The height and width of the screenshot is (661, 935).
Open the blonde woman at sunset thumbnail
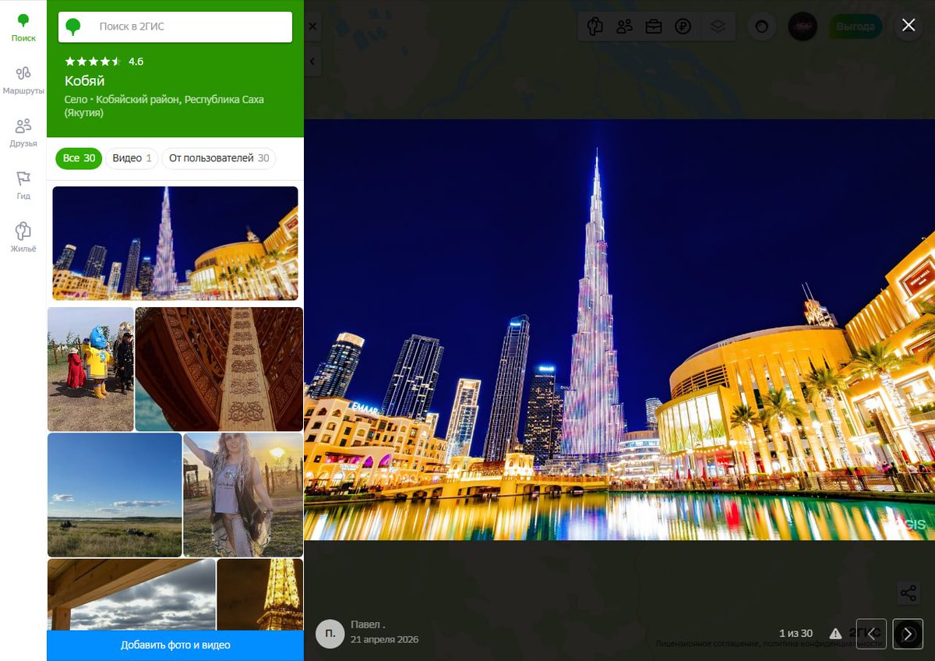coord(243,495)
